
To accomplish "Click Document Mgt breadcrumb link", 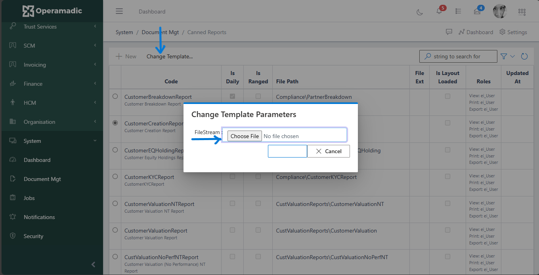I will point(161,32).
